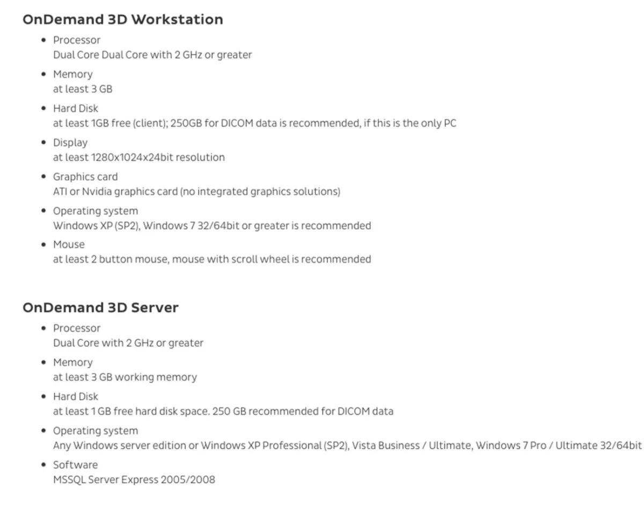Image resolution: width=644 pixels, height=518 pixels.
Task: Click the Mouse label
Action: (x=69, y=245)
